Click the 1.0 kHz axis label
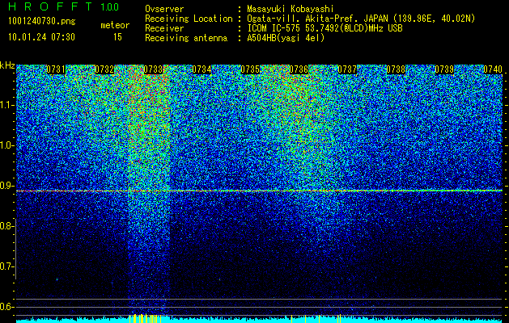 point(6,145)
